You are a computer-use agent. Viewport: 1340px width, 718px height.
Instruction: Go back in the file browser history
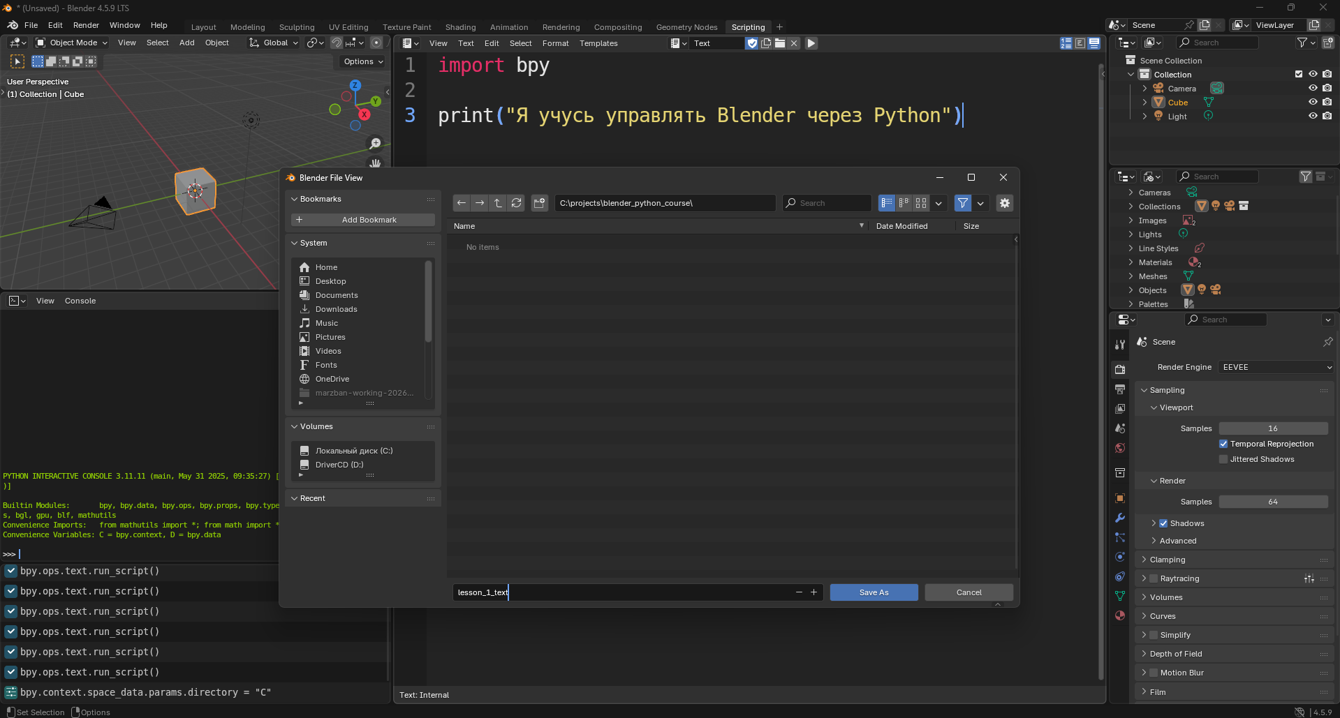(x=462, y=203)
